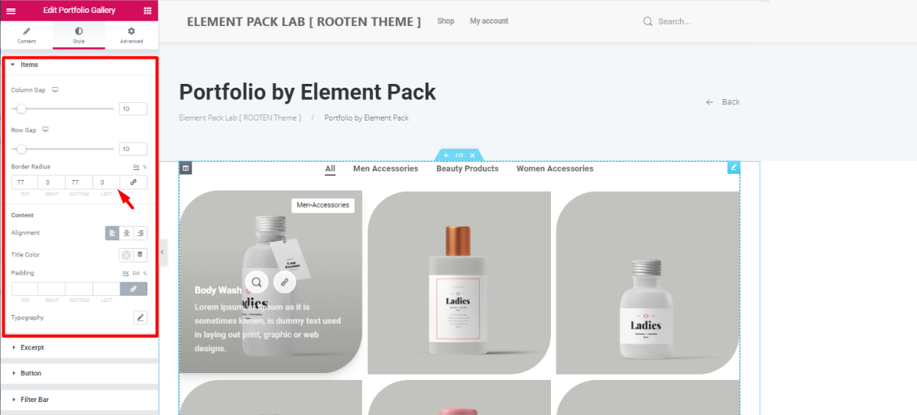Screen dimensions: 917x415
Task: Switch to the Advanced tab
Action: tap(131, 35)
